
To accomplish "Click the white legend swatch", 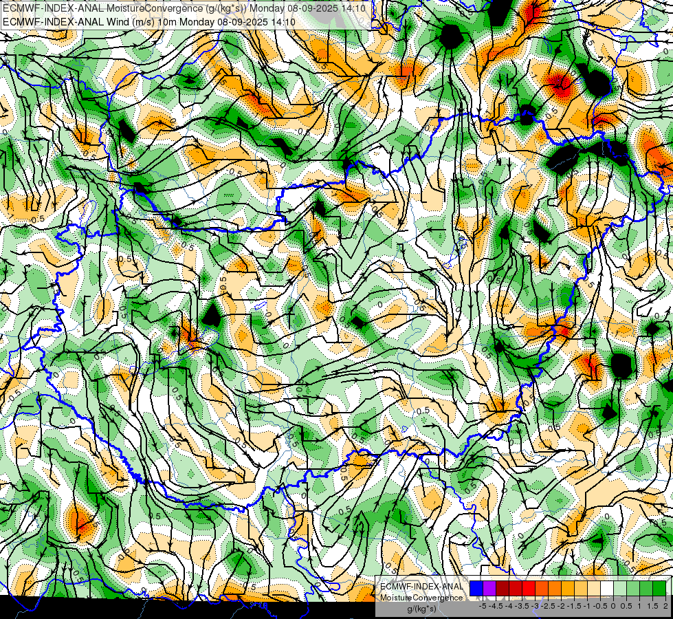I will [x=607, y=588].
